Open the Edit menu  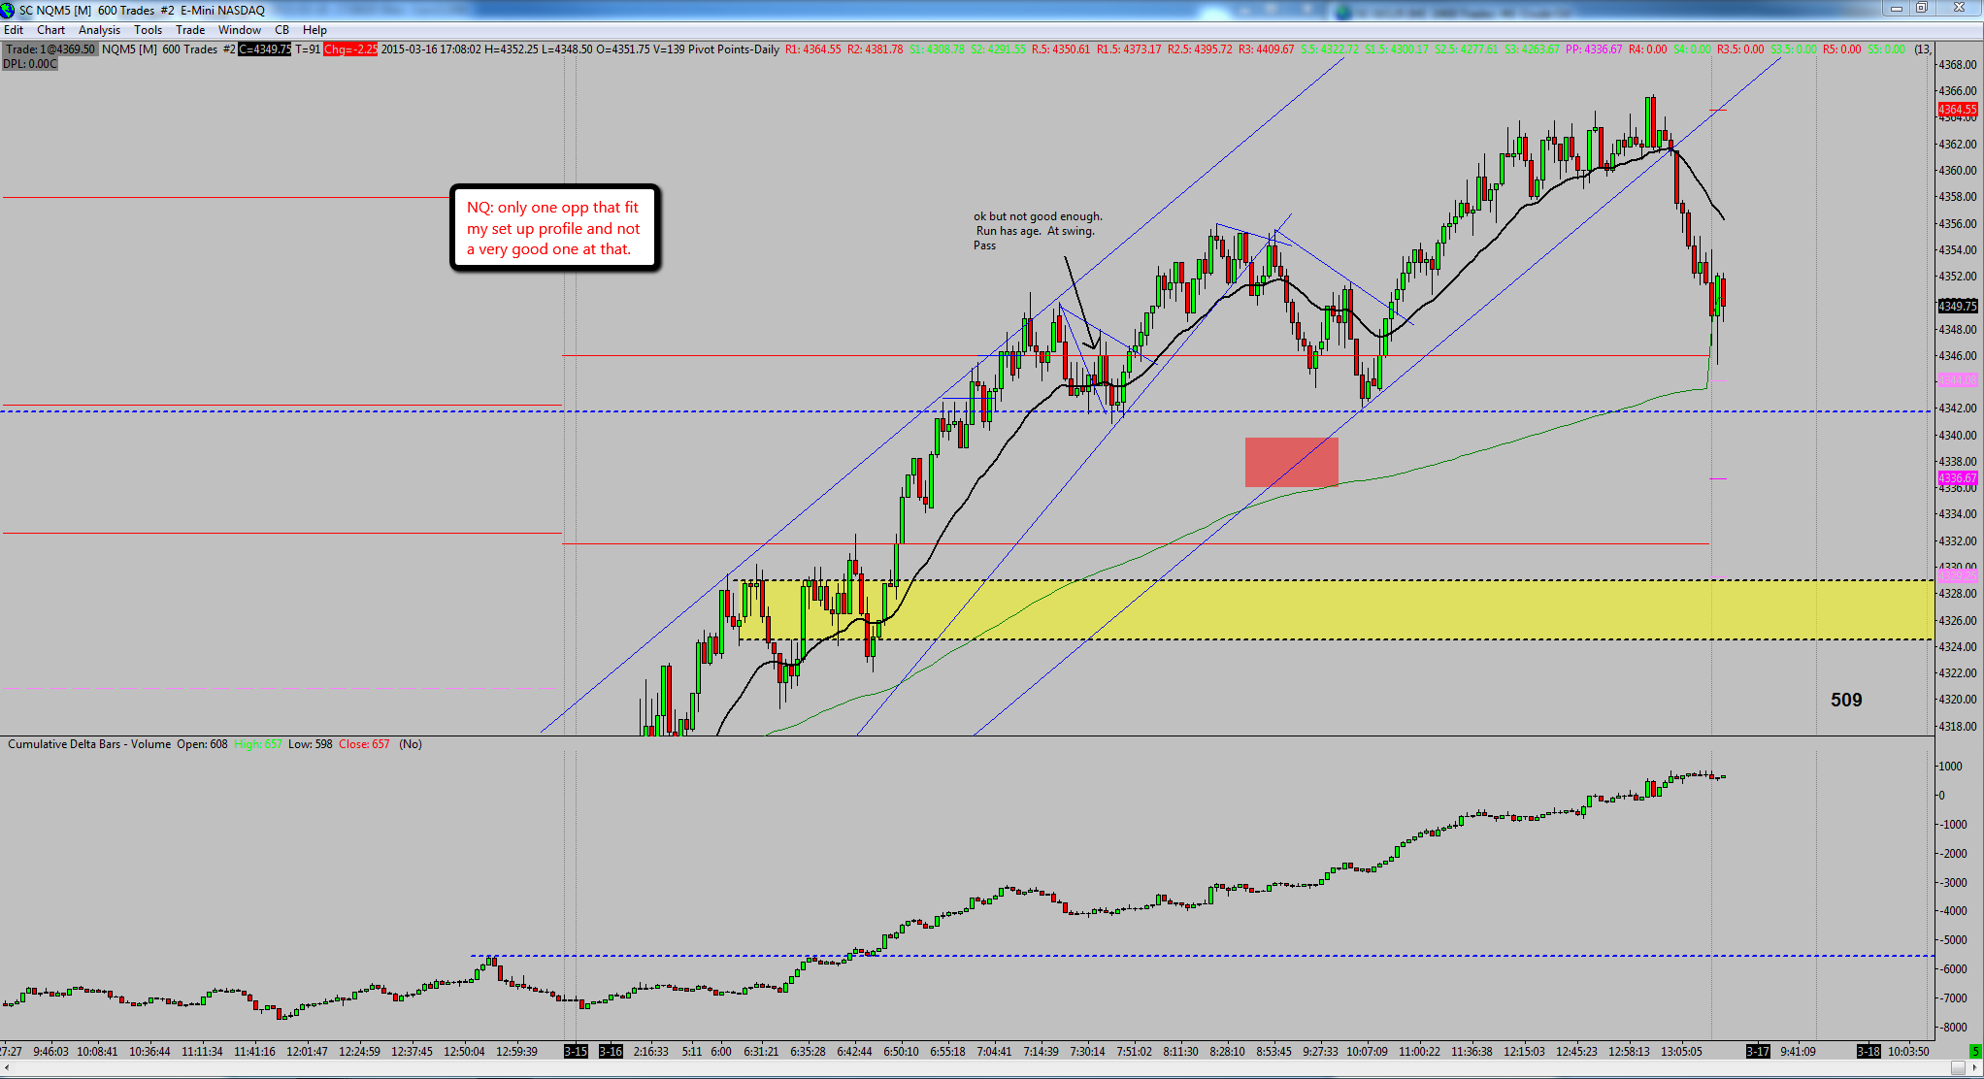tap(14, 30)
